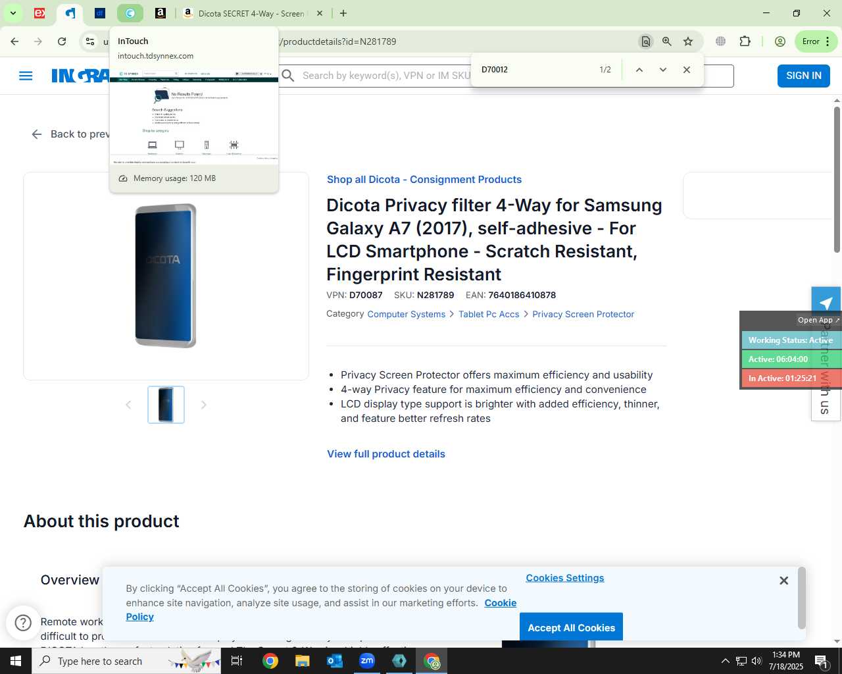Click the page vertical scrollbar
The width and height of the screenshot is (842, 674).
[x=837, y=179]
